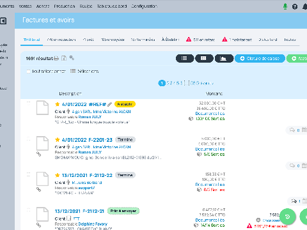Image resolution: width=307 pixels, height=230 pixels.
Task: Click 'Documents liés' in F-2112-22 row
Action: pyautogui.click(x=210, y=185)
